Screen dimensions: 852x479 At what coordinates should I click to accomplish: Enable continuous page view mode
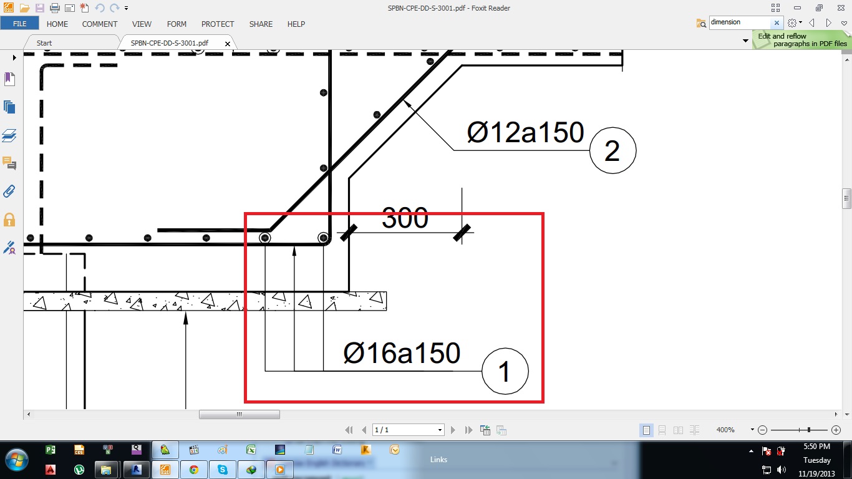(662, 430)
